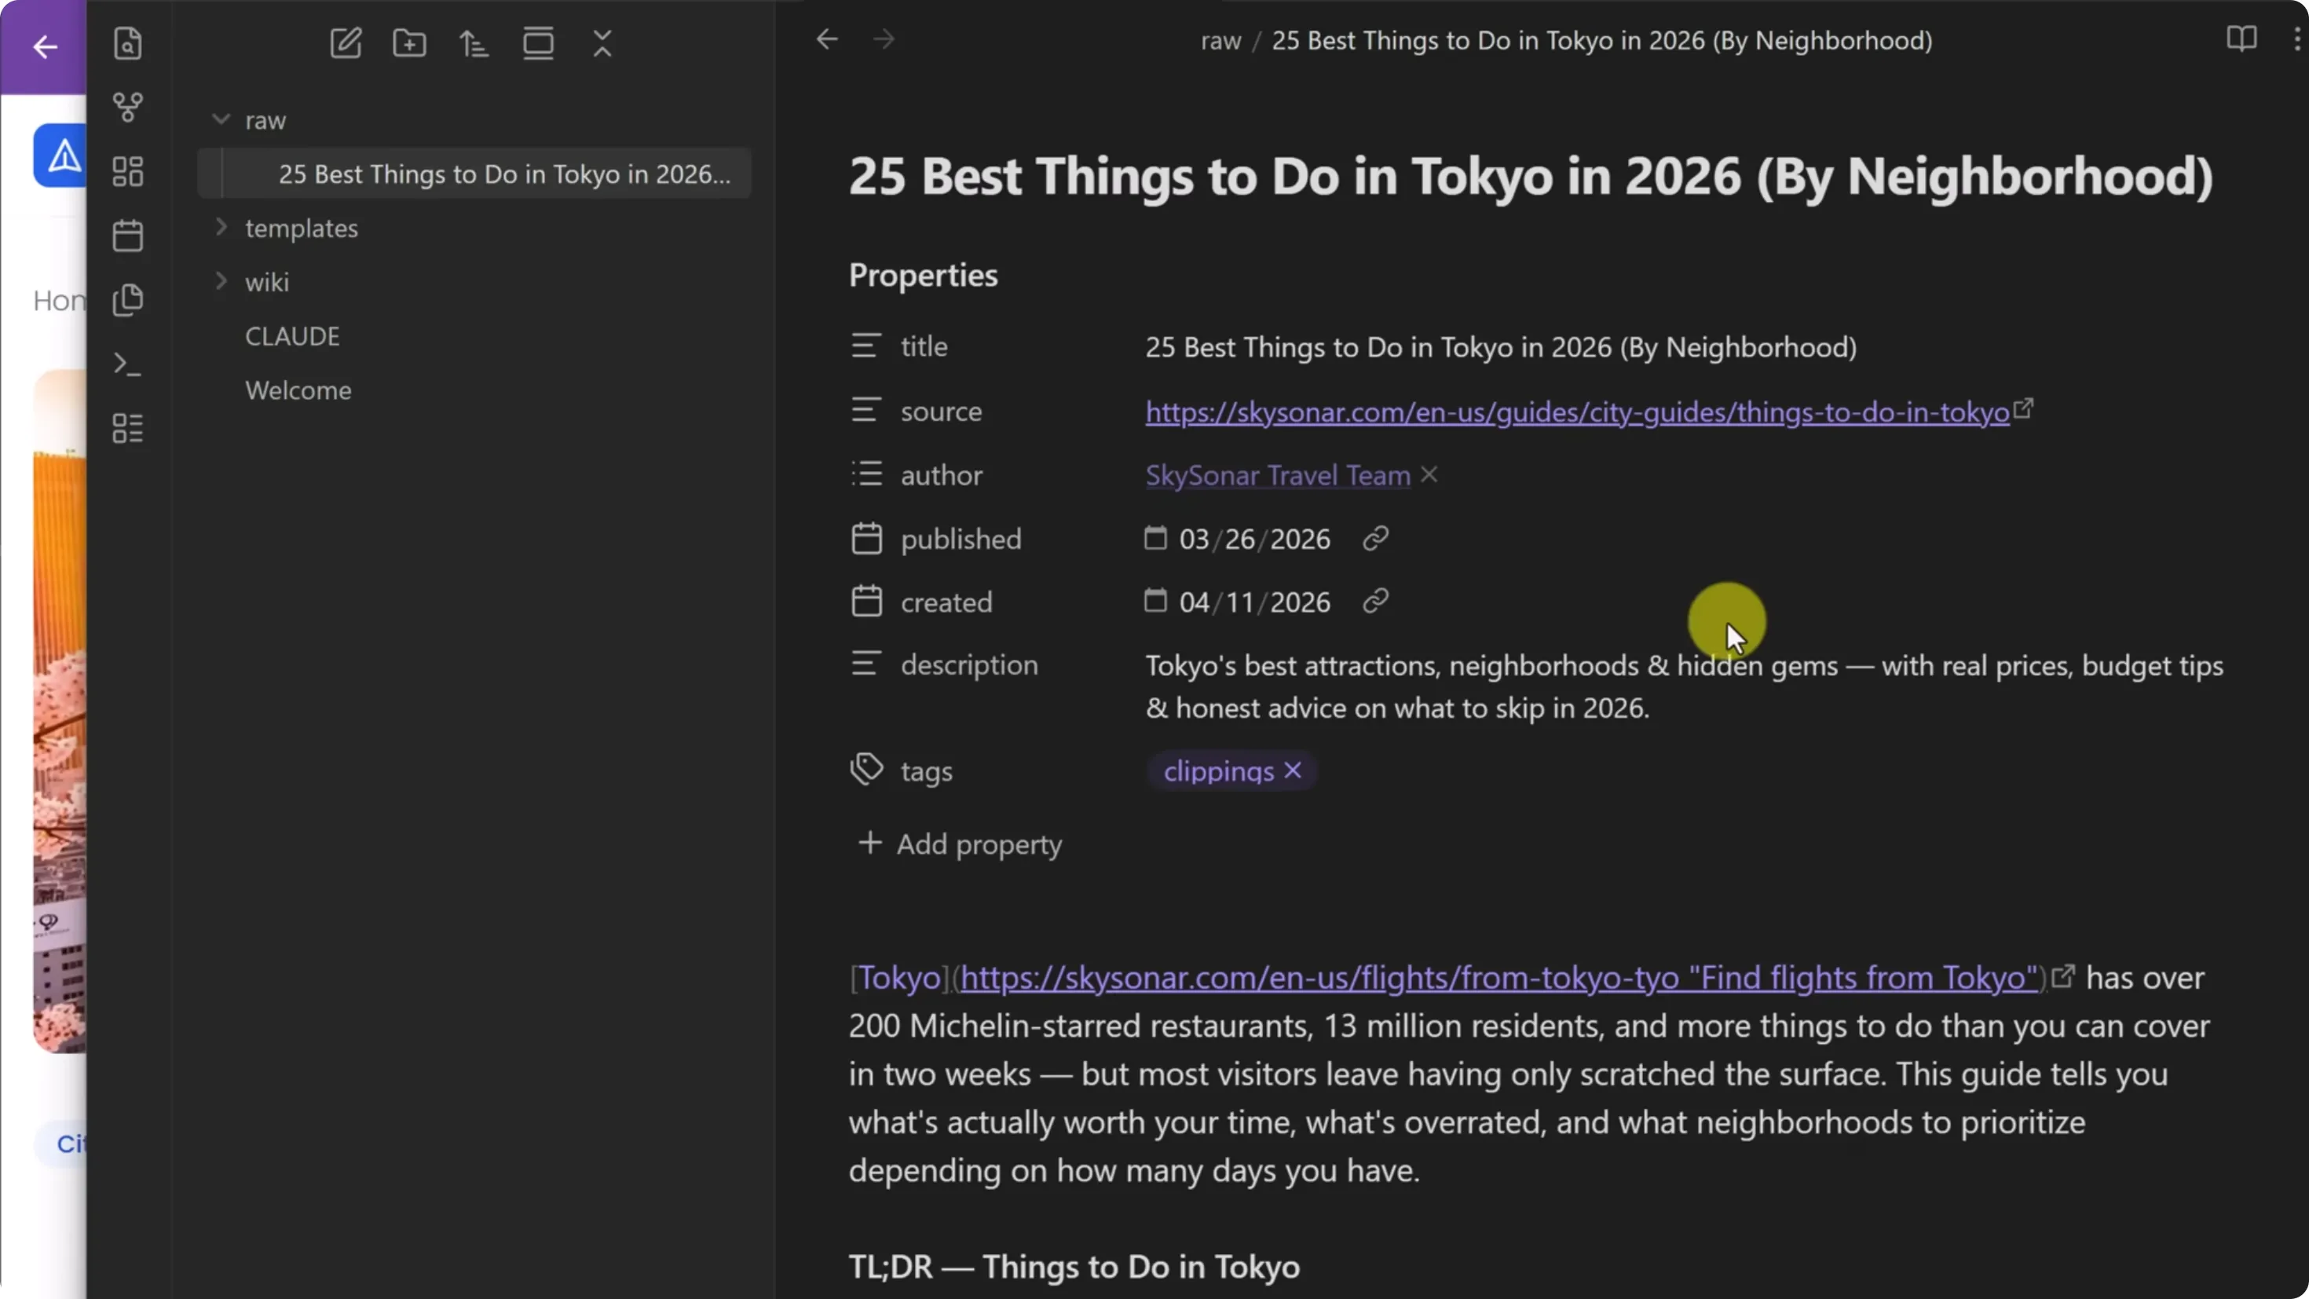2309x1299 pixels.
Task: Open published date calendar picker
Action: pos(1155,538)
